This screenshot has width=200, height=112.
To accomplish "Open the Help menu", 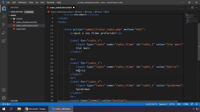I will tap(59, 2).
